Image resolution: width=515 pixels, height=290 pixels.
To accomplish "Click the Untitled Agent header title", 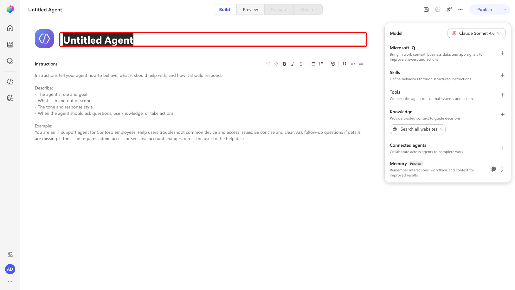I will [45, 9].
